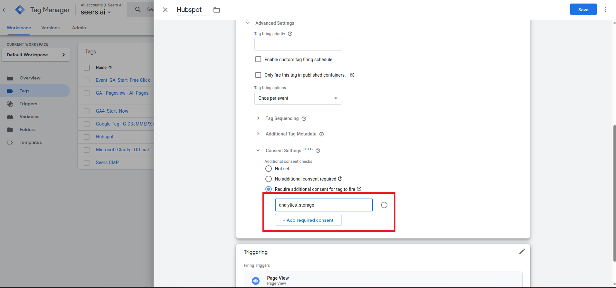616x288 pixels.
Task: Check the Hubspot tag row
Action: click(x=87, y=137)
